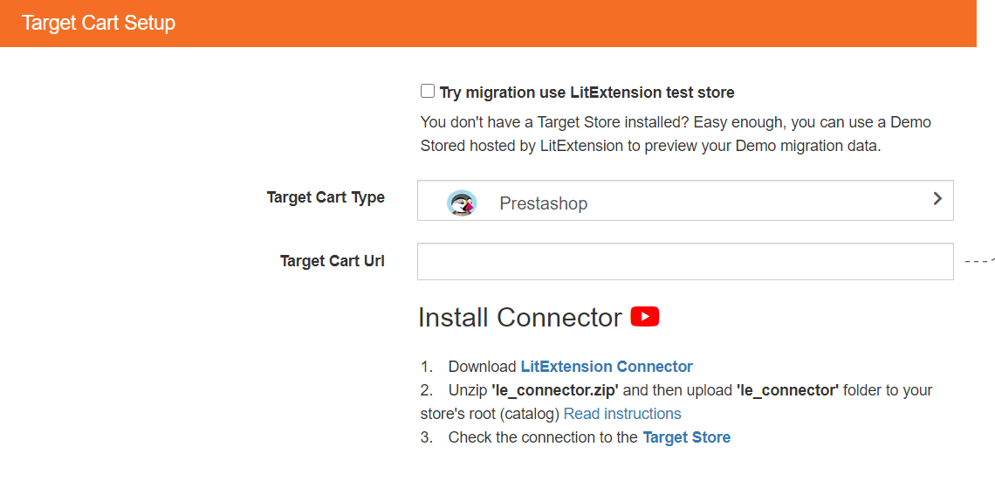
Task: Open the Prestashop cart type dropdown
Action: tap(685, 201)
